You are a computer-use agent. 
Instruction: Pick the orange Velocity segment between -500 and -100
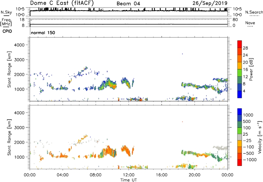pyautogui.click(x=240, y=150)
